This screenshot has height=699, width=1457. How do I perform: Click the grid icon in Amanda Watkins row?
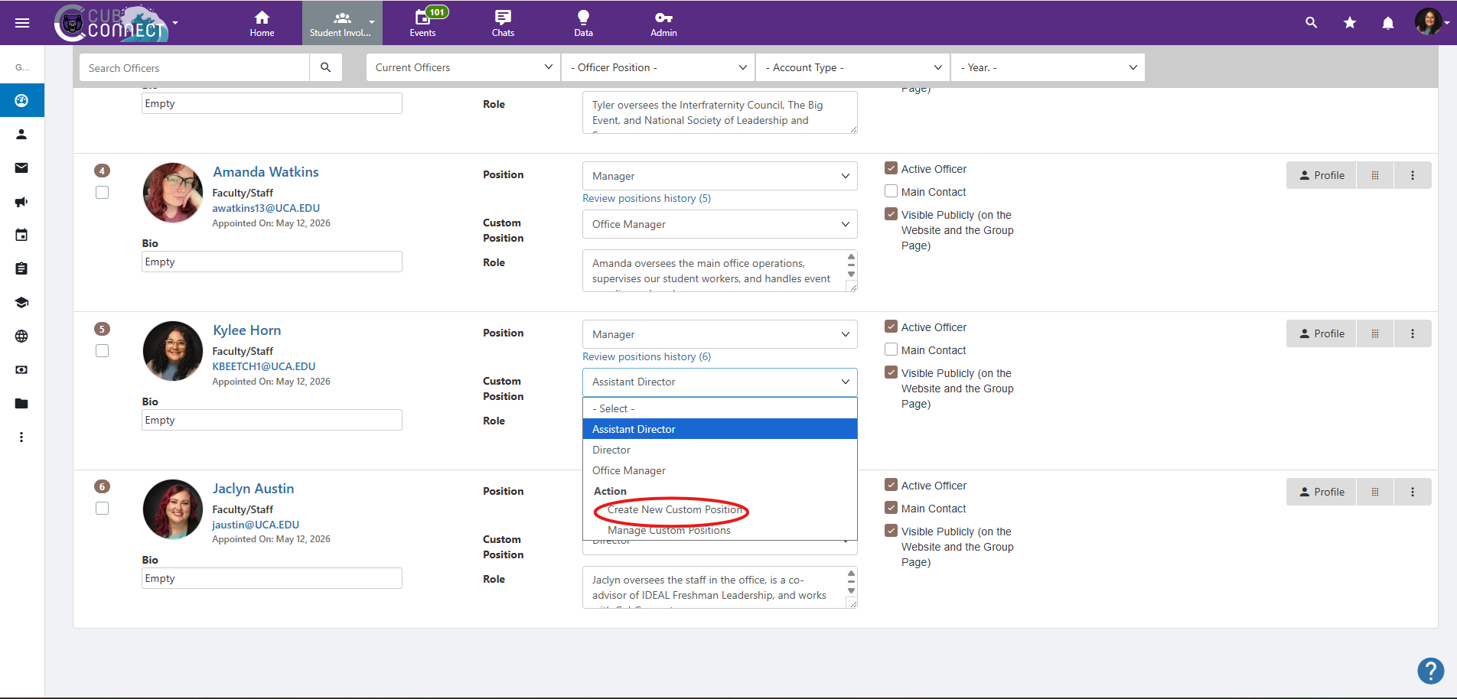[1375, 175]
